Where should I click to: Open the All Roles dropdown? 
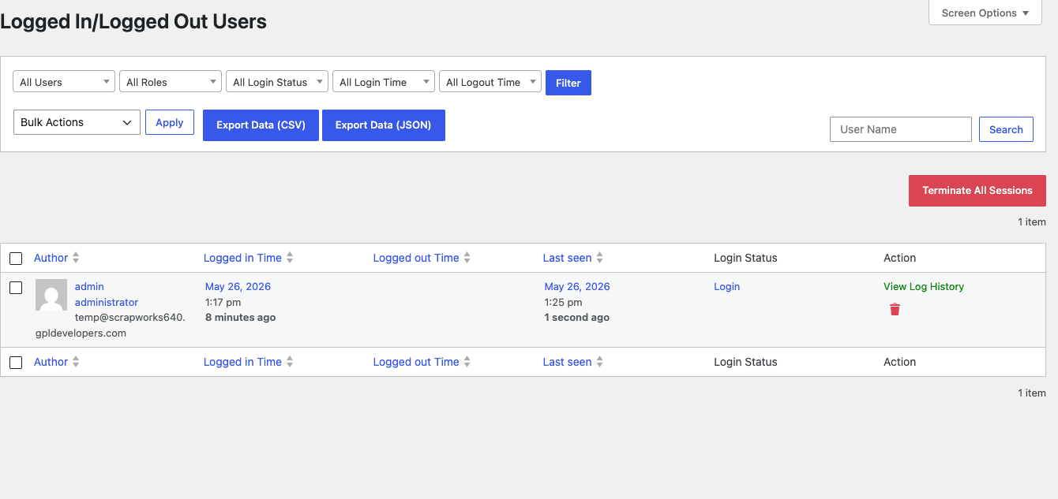171,82
